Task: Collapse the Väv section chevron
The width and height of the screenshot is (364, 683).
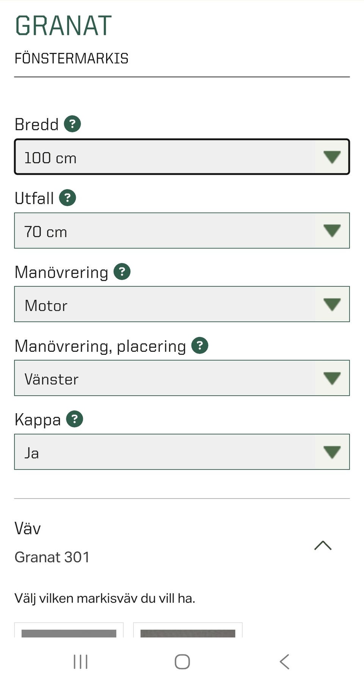Action: click(323, 546)
